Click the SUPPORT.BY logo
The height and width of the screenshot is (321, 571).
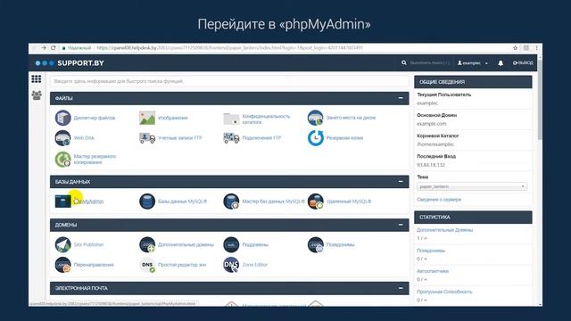70,63
